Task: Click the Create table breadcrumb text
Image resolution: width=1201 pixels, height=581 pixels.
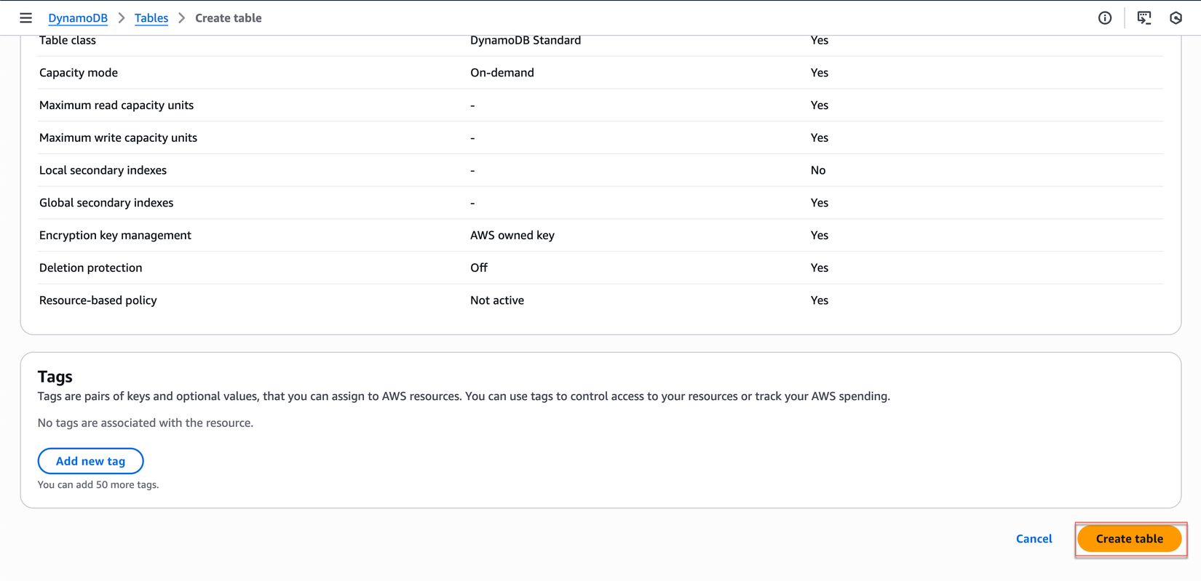Action: (x=228, y=18)
